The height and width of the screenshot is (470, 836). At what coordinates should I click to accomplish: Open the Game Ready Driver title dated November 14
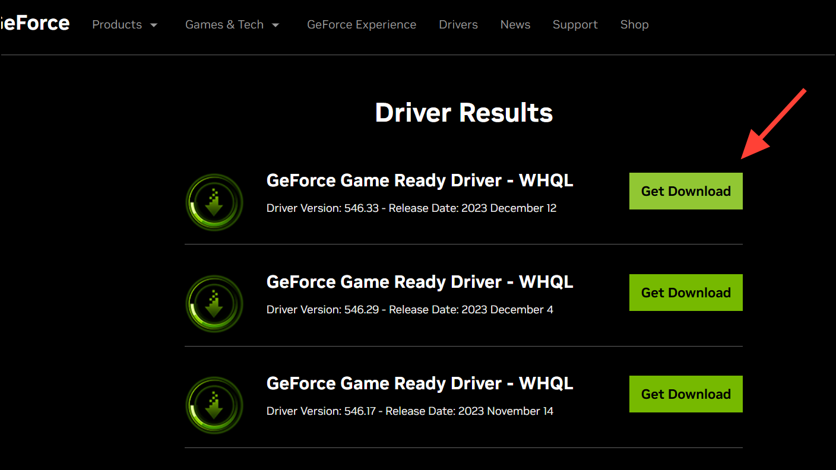(x=420, y=383)
